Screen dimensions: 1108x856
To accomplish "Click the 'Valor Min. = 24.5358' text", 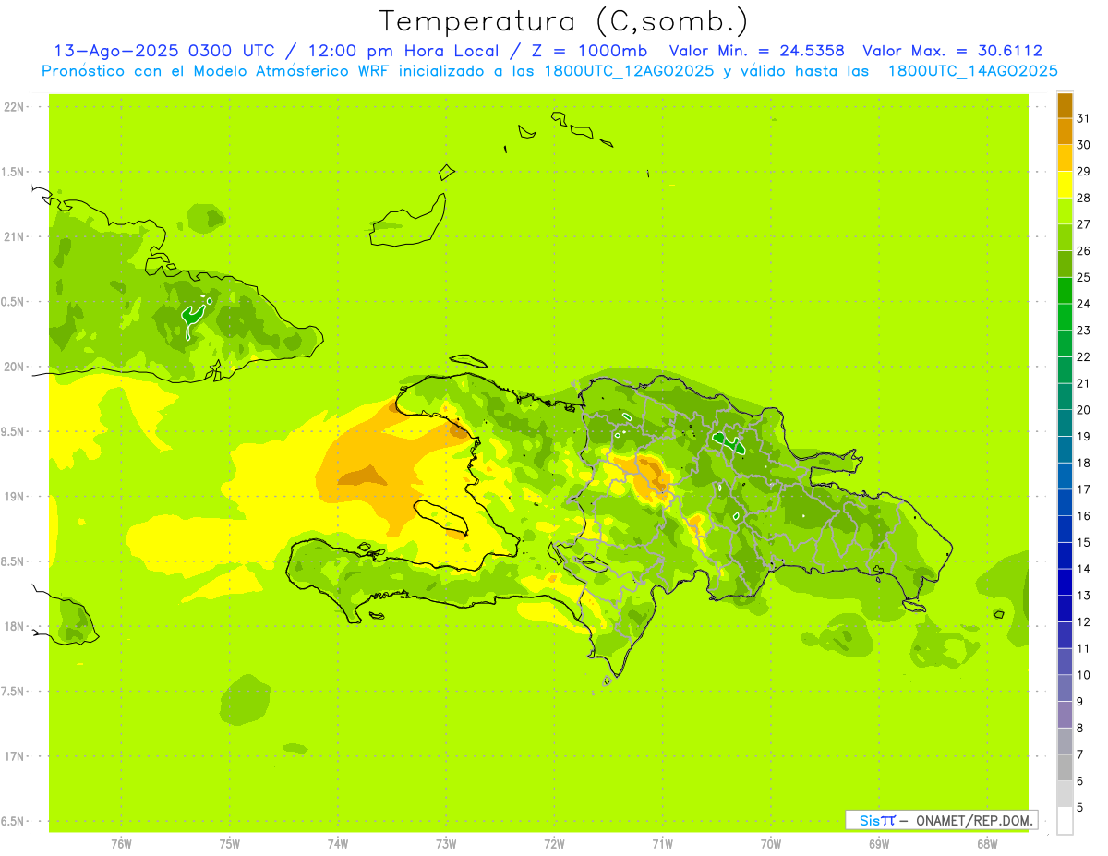I will [x=756, y=51].
